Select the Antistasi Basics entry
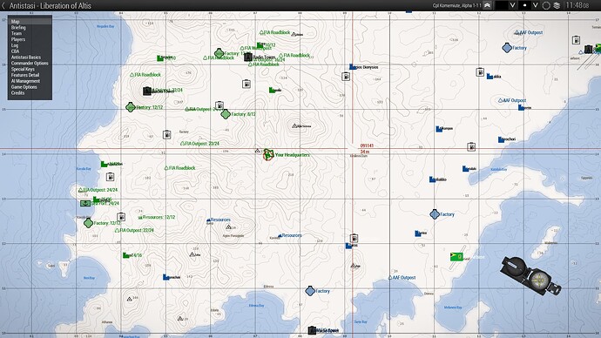This screenshot has width=601, height=338. 25,57
